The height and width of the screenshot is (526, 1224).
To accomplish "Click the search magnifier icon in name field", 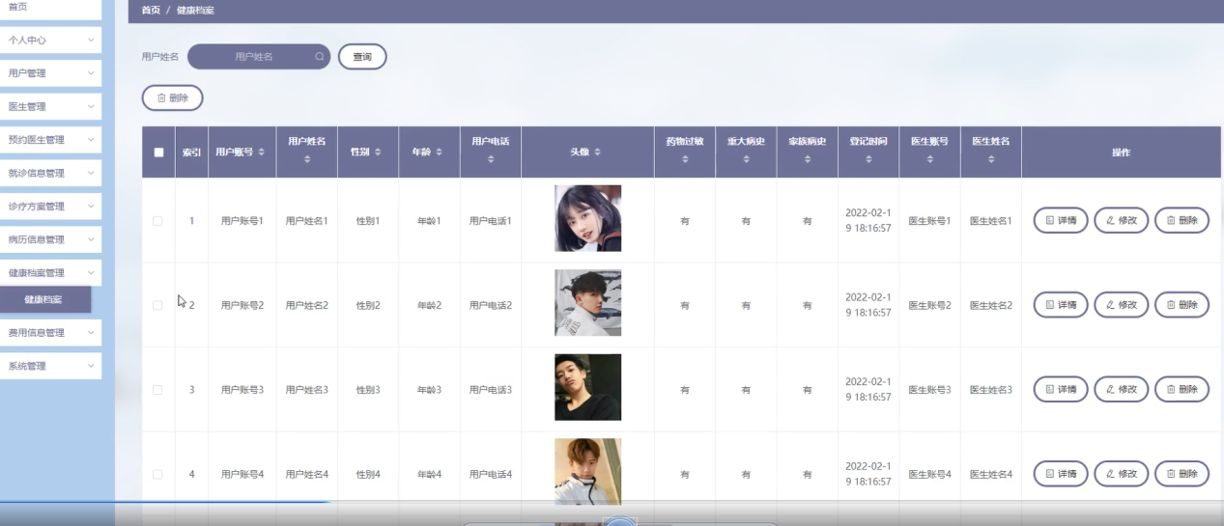I will (x=320, y=57).
